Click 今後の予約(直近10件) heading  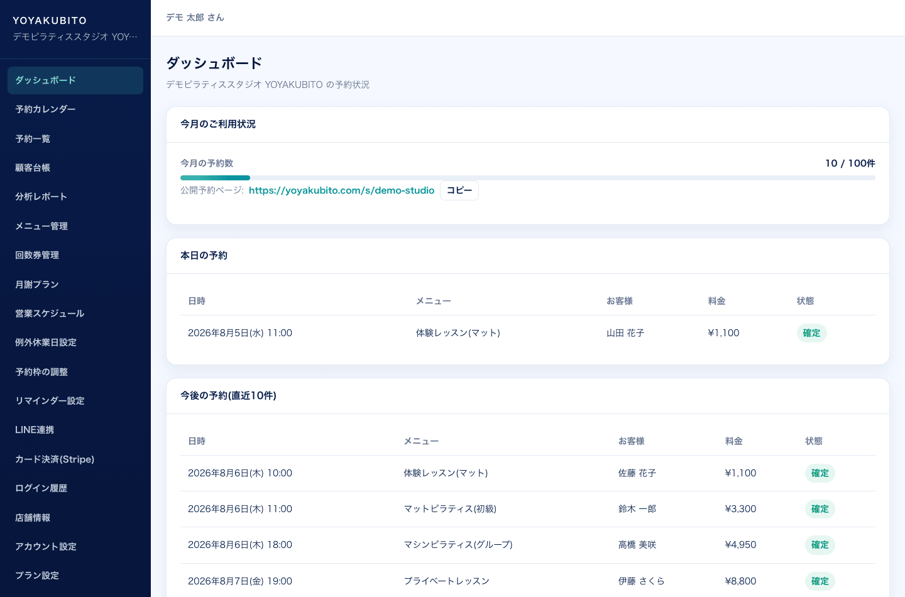click(x=228, y=396)
